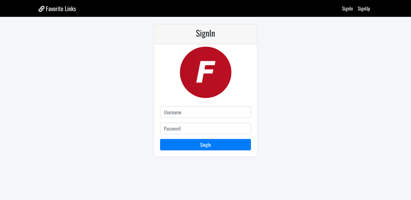Focus the Username input field

tap(205, 112)
